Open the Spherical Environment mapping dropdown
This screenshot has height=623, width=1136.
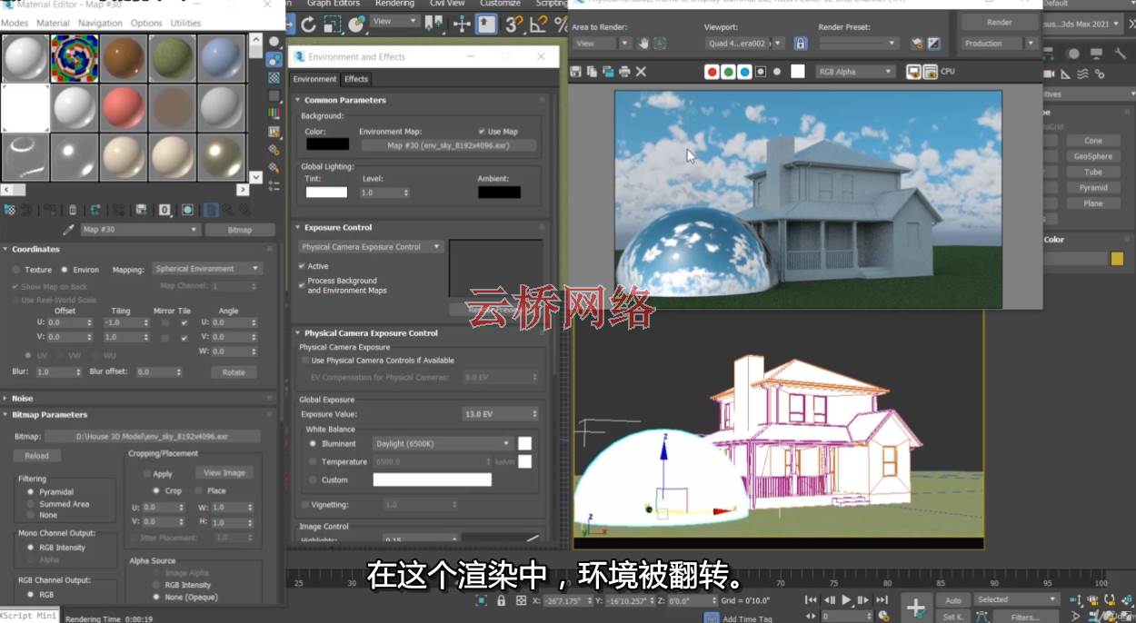click(207, 269)
